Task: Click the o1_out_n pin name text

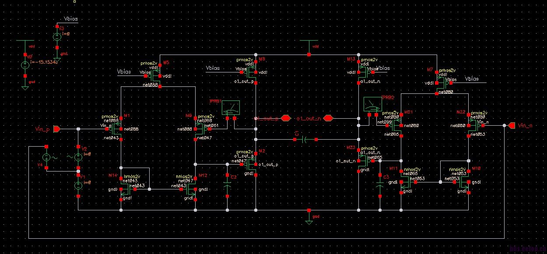Action: coord(309,118)
